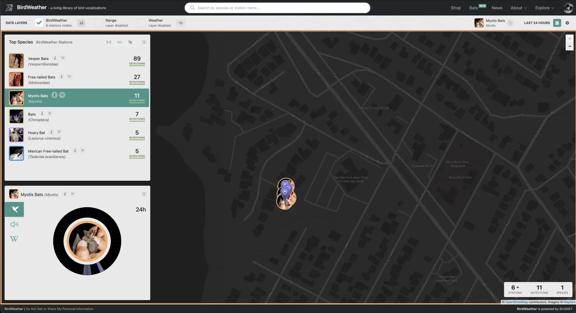The image size is (576, 313).
Task: Select the Vesper Bats species row
Action: tap(77, 61)
